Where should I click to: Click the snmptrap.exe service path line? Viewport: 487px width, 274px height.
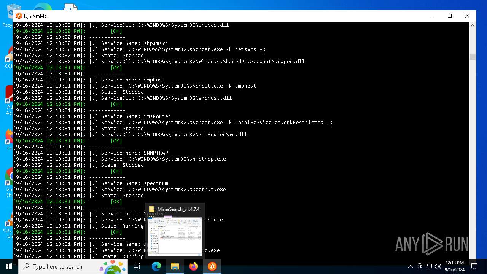coord(119,159)
